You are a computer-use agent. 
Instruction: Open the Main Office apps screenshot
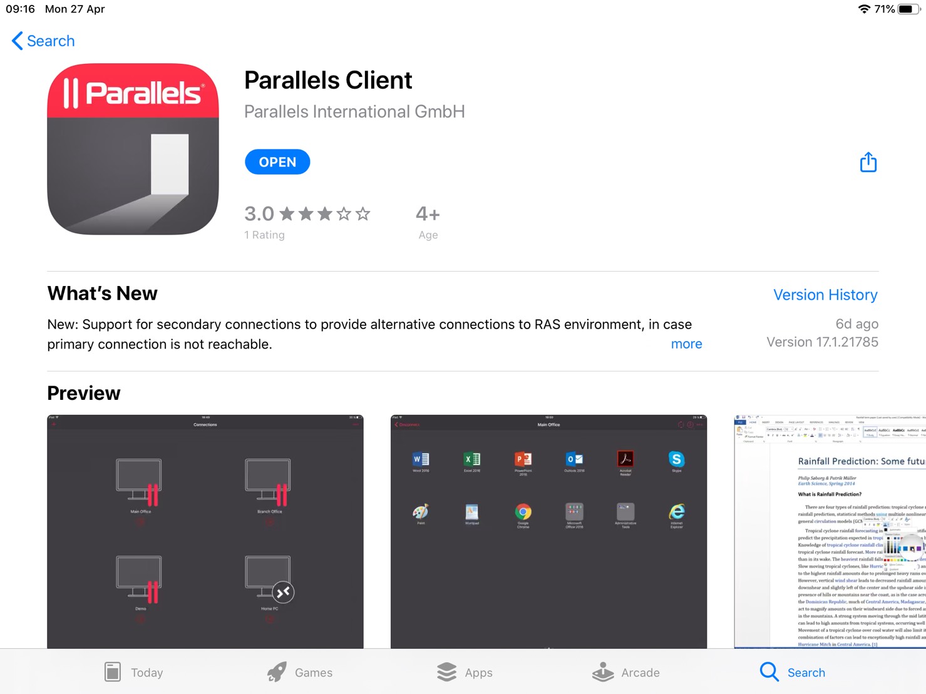click(x=548, y=531)
